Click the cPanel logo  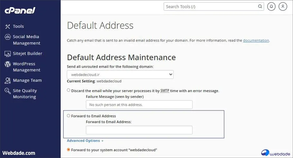pos(20,10)
